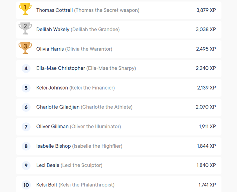Select Delilah Wakely's name
The height and width of the screenshot is (192, 237).
pyautogui.click(x=53, y=30)
